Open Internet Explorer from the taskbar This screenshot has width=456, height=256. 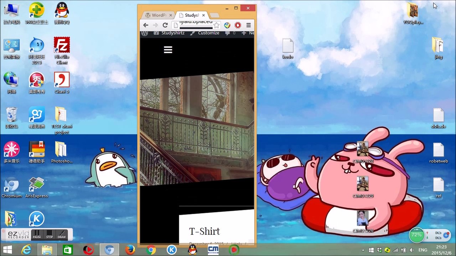[x=26, y=250]
